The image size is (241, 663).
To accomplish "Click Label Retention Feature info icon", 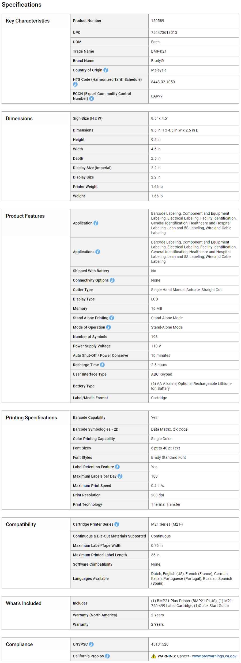I will (x=117, y=467).
